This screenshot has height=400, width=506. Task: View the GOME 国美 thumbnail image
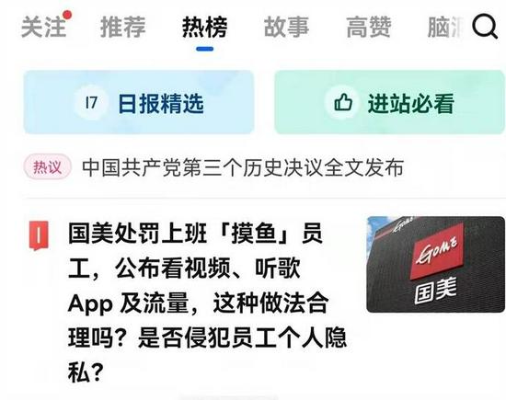[435, 264]
